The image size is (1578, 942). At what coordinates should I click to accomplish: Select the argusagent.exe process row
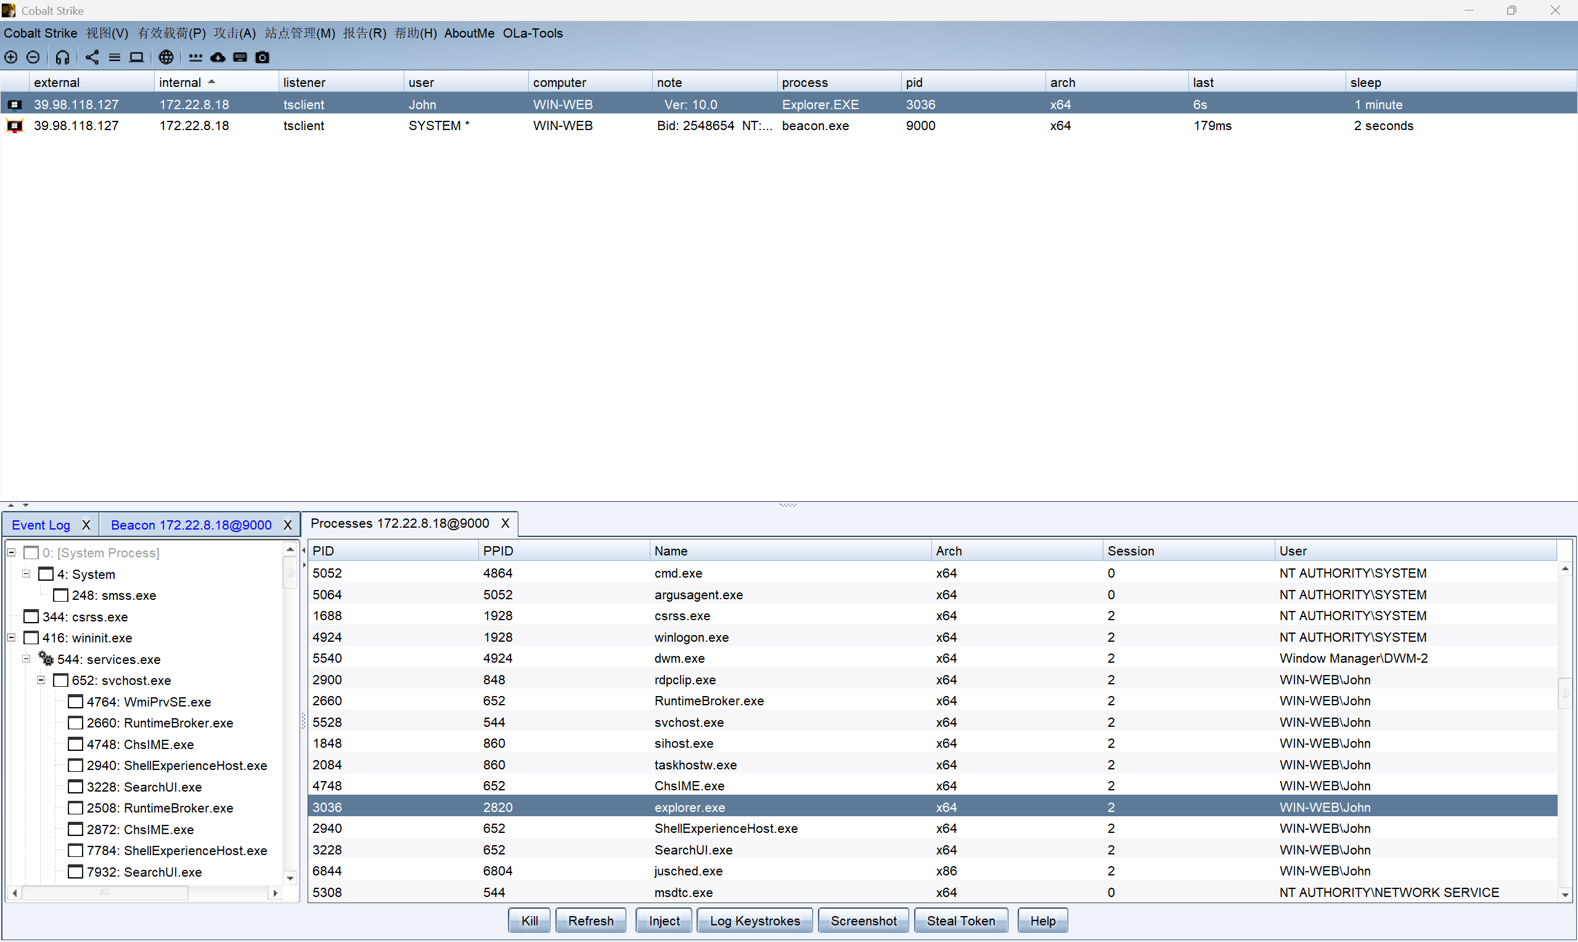tap(933, 594)
